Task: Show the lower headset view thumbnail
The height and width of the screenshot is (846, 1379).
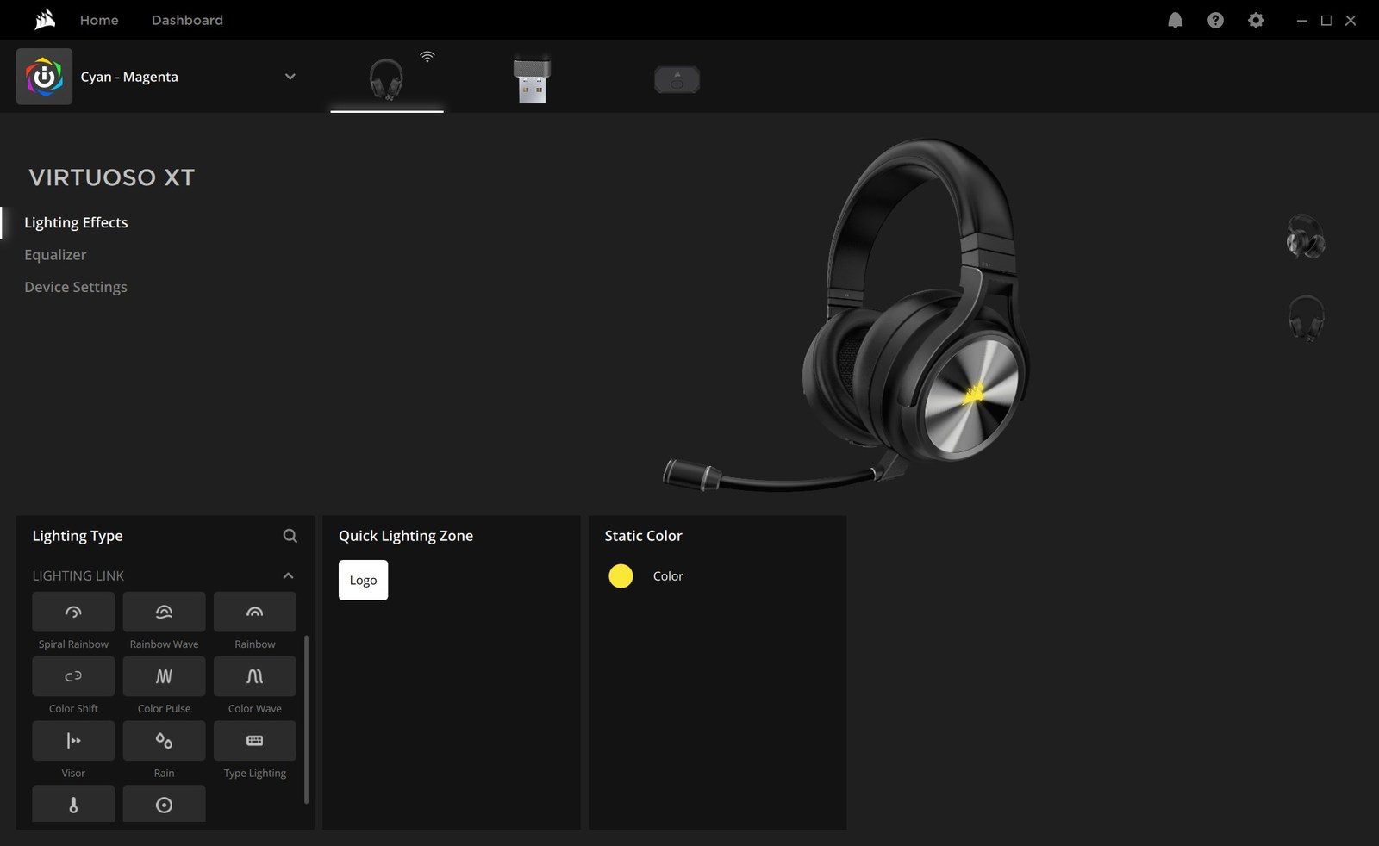Action: coord(1306,318)
